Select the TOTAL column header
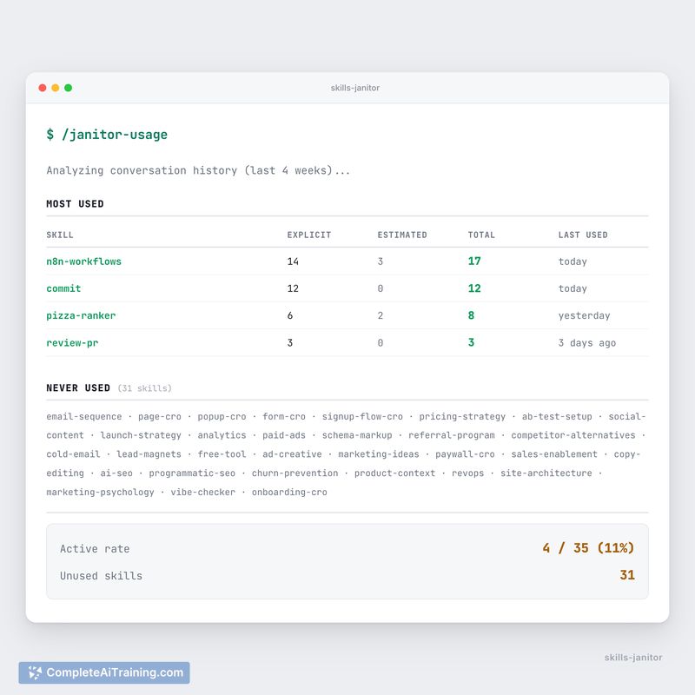This screenshot has height=695, width=695. (x=481, y=235)
